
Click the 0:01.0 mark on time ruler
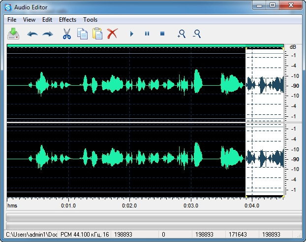[68, 206]
